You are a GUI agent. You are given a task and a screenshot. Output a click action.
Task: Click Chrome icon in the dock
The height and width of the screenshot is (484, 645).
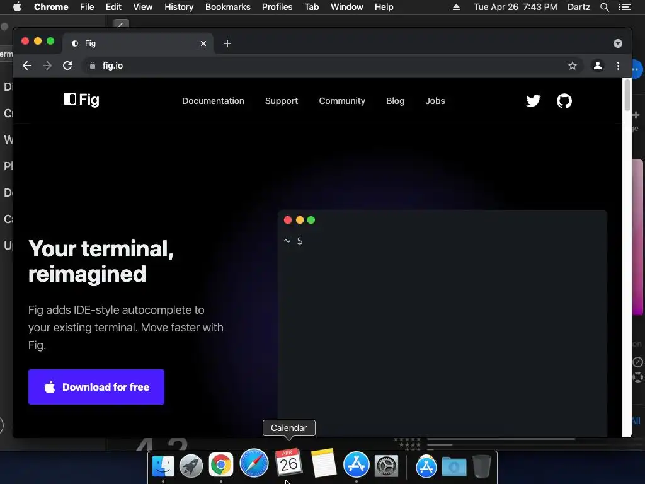coord(221,465)
